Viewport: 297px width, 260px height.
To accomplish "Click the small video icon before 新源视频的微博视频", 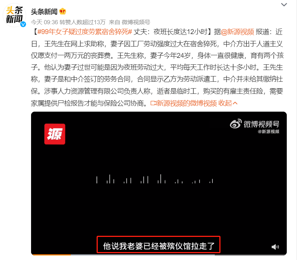I will (x=153, y=103).
